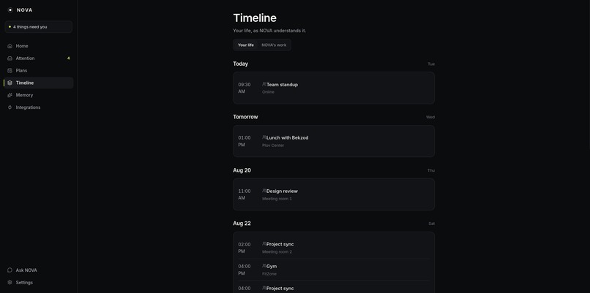Click the Memory sparkle icon
The width and height of the screenshot is (590, 293).
(10, 95)
